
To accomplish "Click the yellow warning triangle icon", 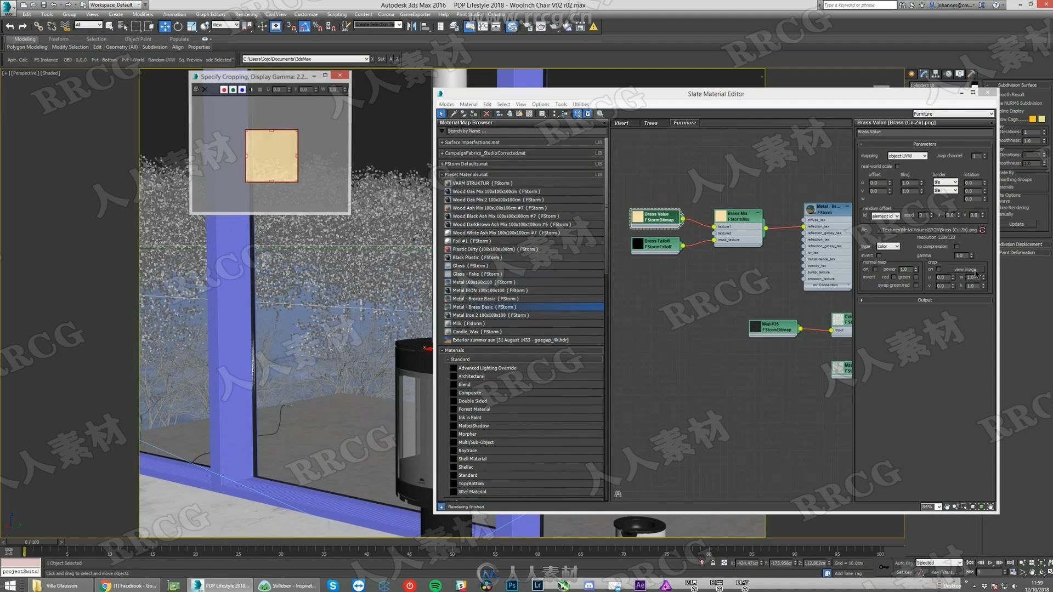I will coord(593,26).
